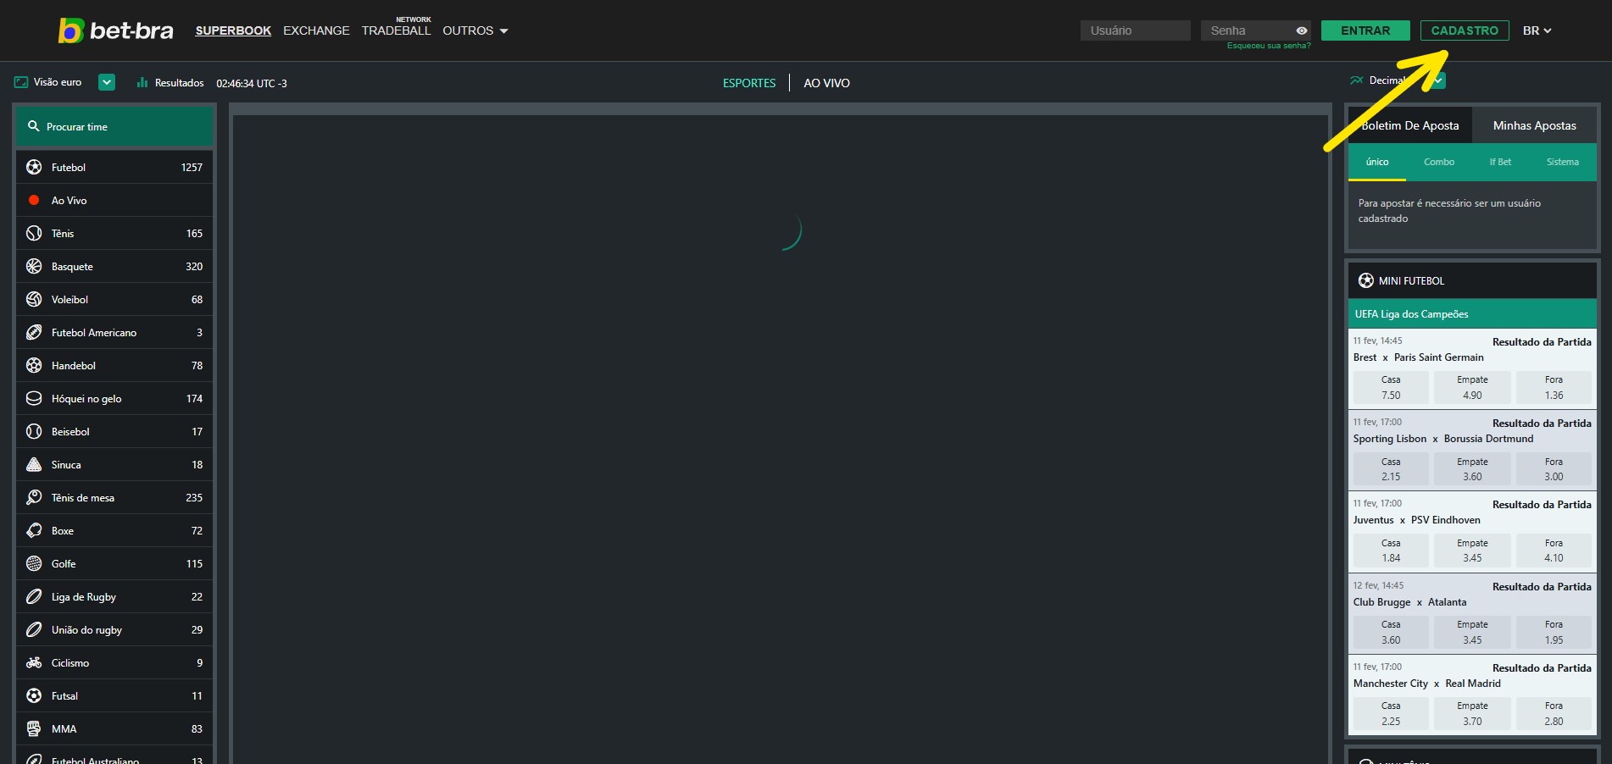Click the Futebol Americano icon
This screenshot has width=1612, height=764.
(34, 332)
